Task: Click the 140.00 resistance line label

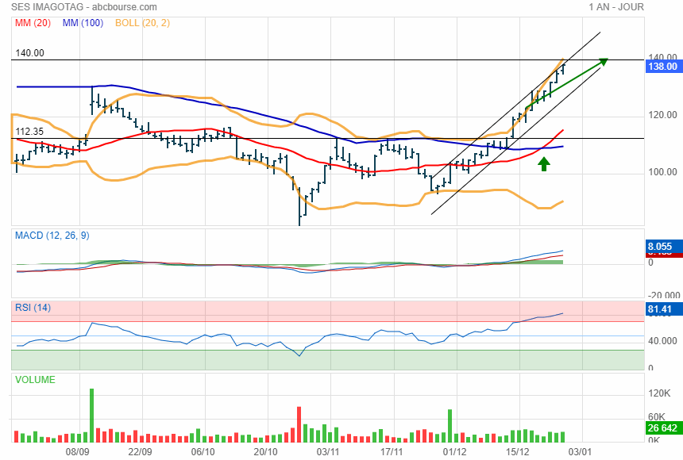Action: coord(29,53)
